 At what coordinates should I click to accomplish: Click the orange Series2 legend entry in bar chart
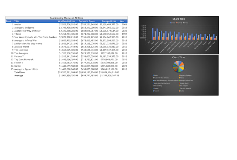pyautogui.click(x=179, y=23)
